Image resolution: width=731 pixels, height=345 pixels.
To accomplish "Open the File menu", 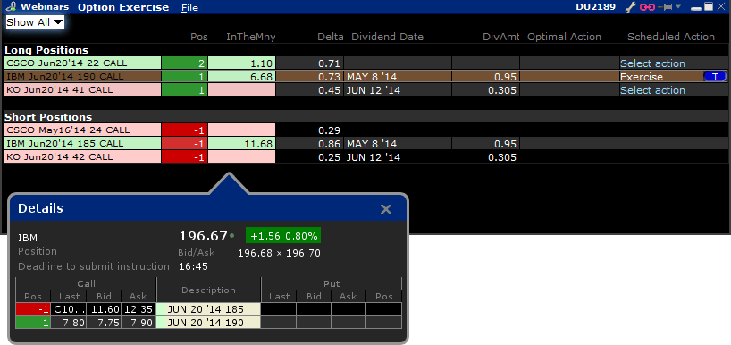I will pyautogui.click(x=189, y=7).
